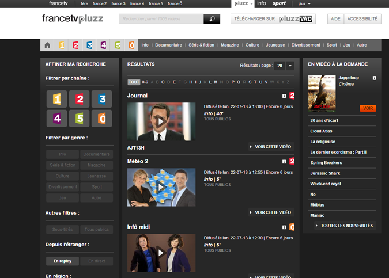The height and width of the screenshot is (278, 389).
Task: Open results per page dropdown arrow
Action: coord(290,66)
